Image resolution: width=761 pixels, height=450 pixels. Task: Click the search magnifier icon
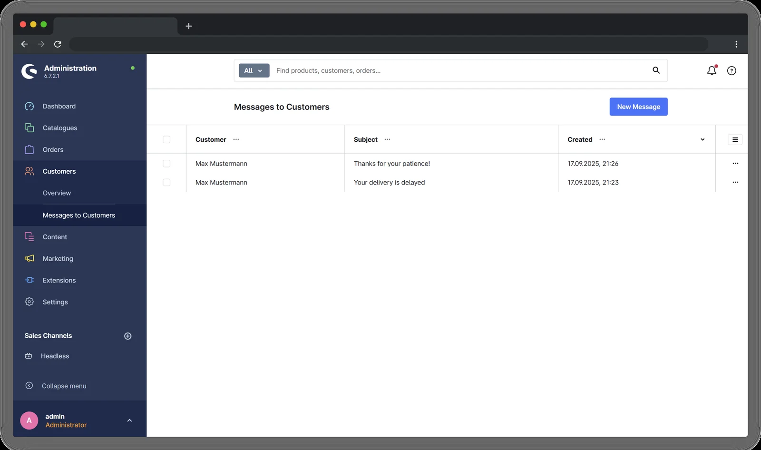point(656,70)
